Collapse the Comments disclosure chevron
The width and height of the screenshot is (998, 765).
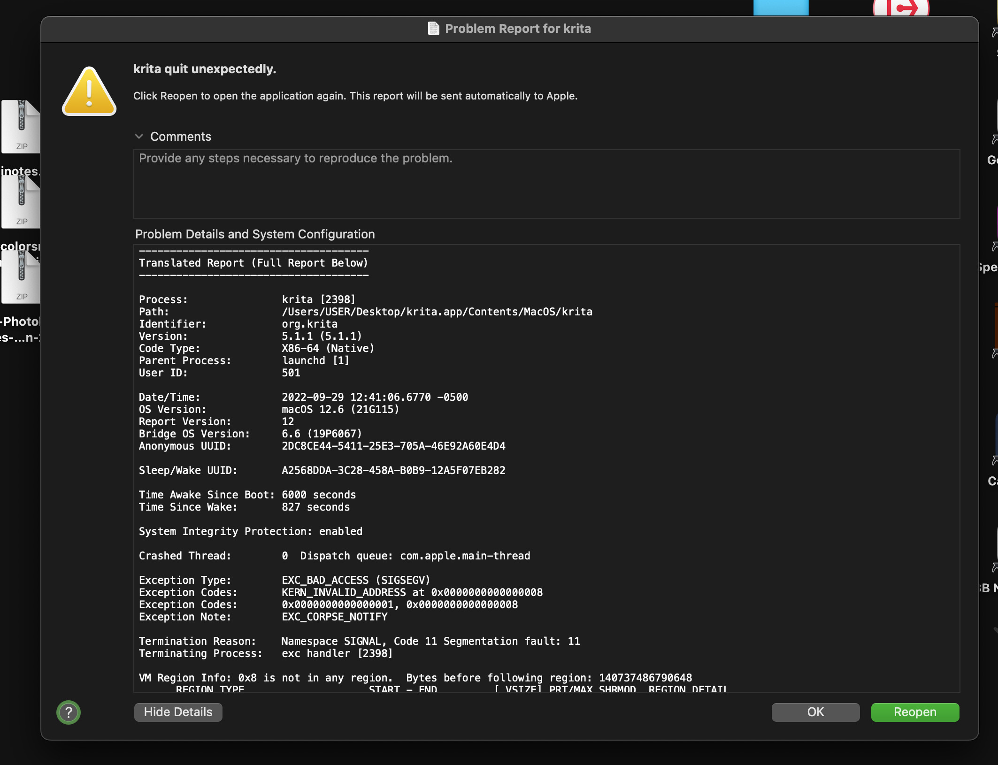coord(139,137)
